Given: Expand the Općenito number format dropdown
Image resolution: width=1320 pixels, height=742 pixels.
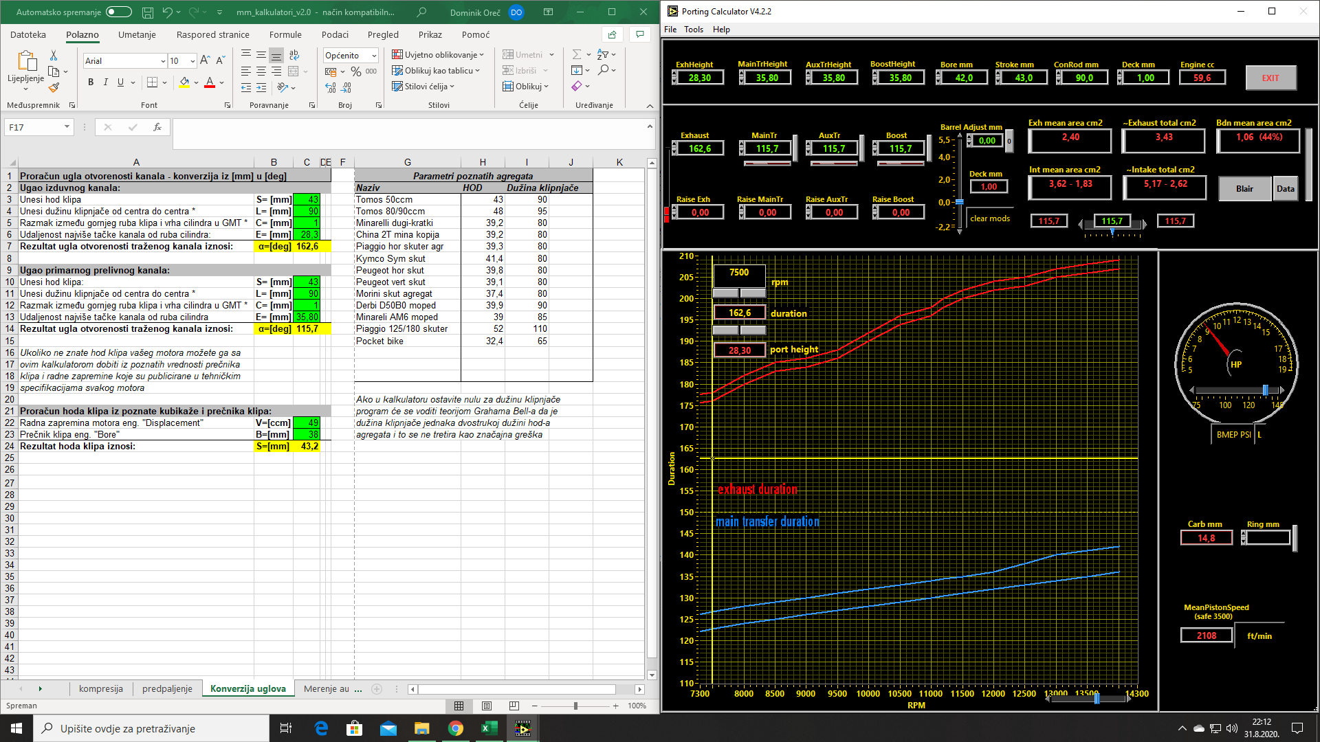Looking at the screenshot, I should [374, 56].
